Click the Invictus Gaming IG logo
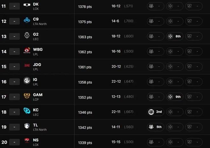The height and width of the screenshot is (148, 210). [x=27, y=80]
